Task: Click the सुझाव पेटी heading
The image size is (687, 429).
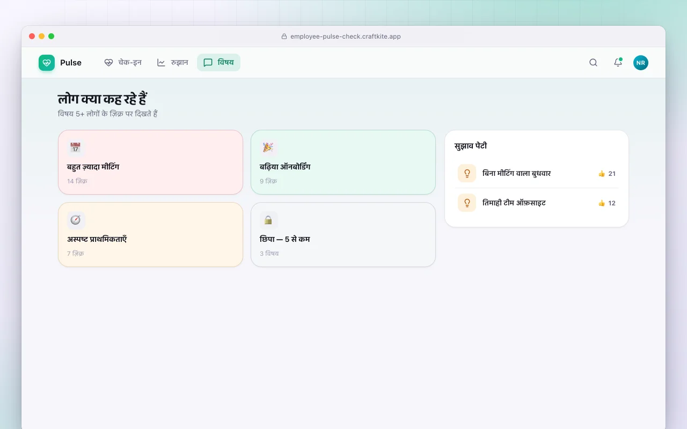Action: pyautogui.click(x=471, y=146)
